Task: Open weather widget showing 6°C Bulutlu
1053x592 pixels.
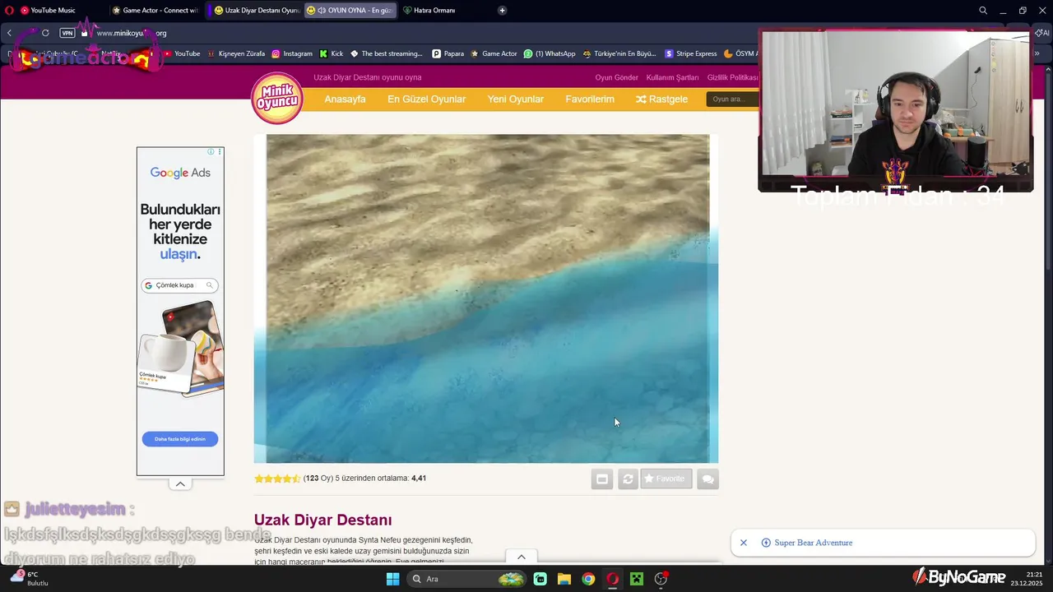Action: pos(29,579)
